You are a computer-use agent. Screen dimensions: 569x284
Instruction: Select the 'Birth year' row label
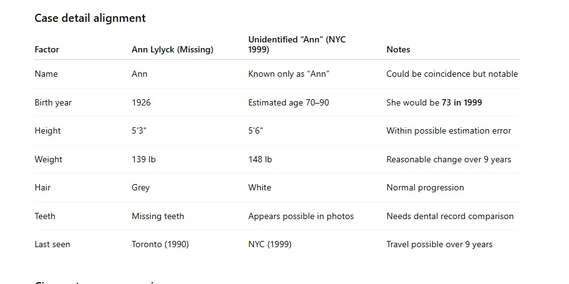(x=53, y=102)
